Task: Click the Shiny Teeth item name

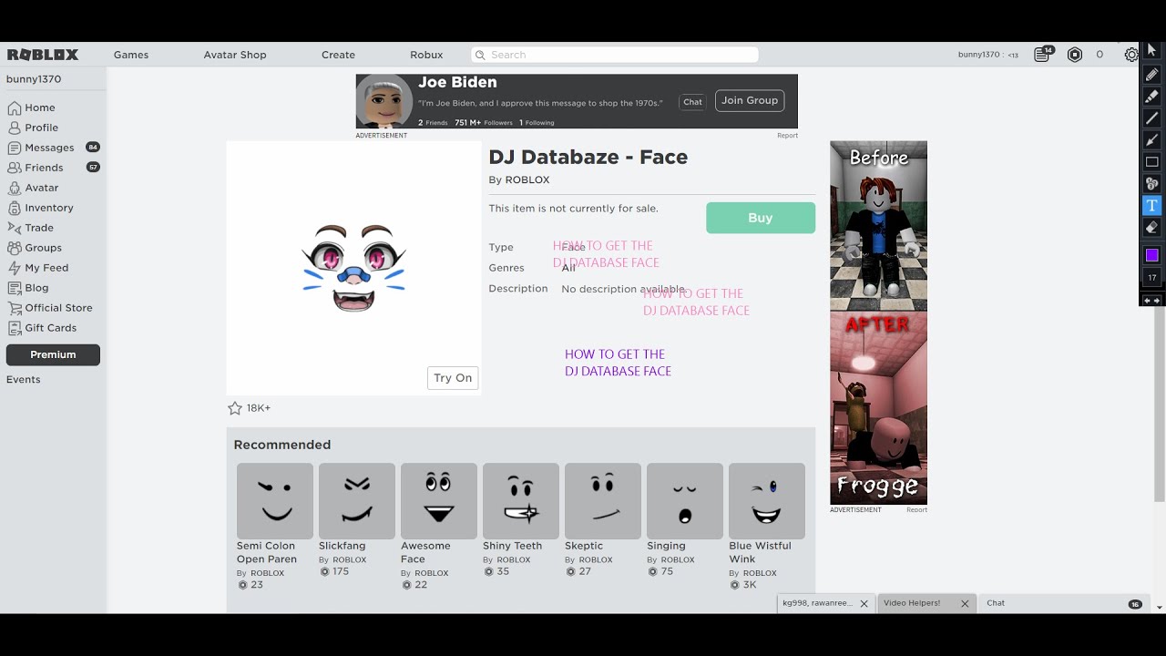Action: point(512,546)
